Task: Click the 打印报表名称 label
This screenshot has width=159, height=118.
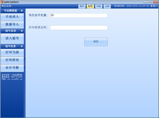Action: pyautogui.click(x=38, y=27)
